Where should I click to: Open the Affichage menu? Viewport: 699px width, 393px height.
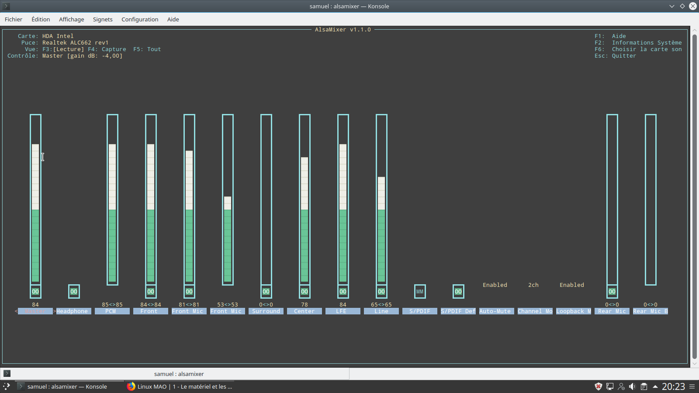click(x=72, y=19)
